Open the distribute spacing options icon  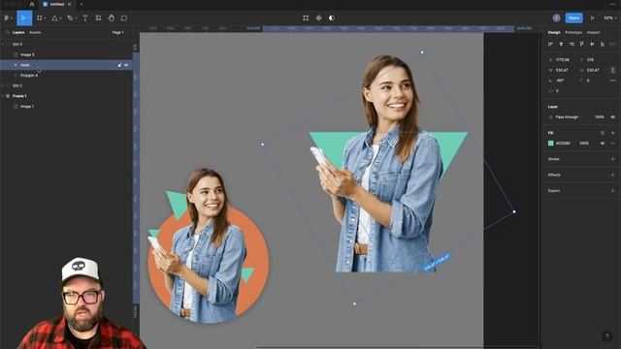click(x=612, y=45)
